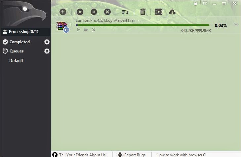Switch to mini window mode icon

pyautogui.click(x=205, y=3)
